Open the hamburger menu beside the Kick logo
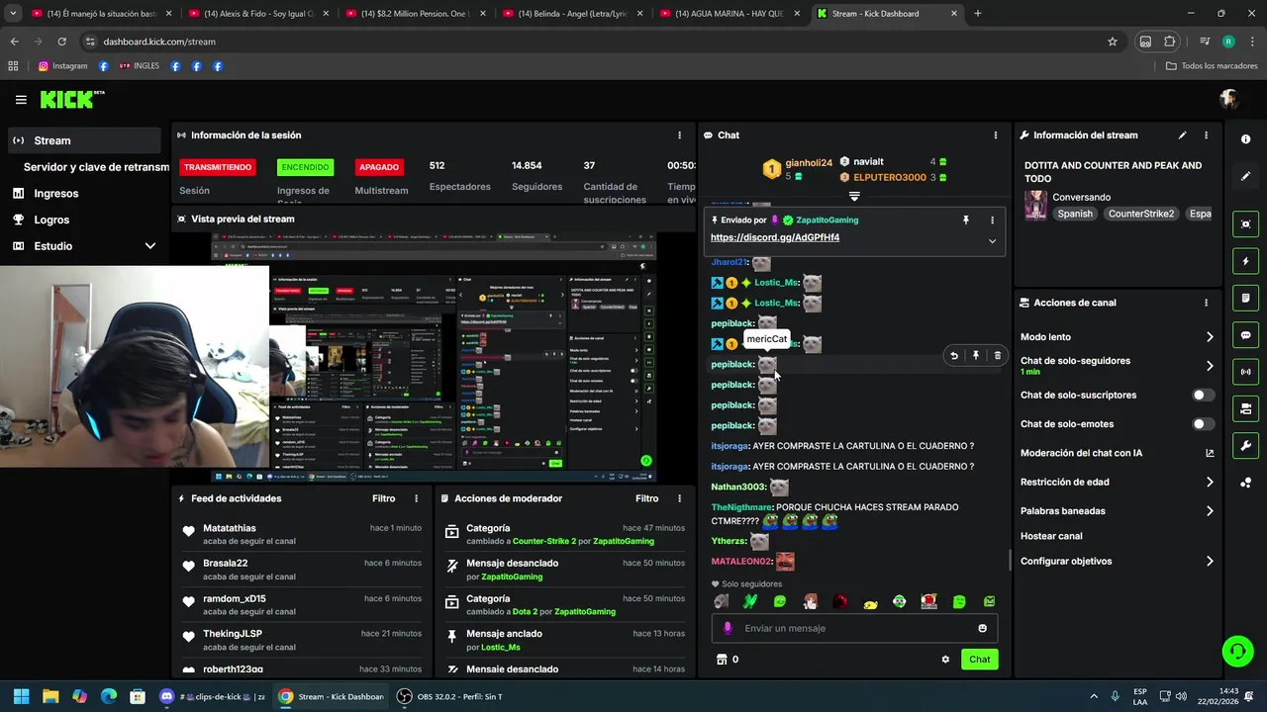1267x712 pixels. pyautogui.click(x=21, y=100)
